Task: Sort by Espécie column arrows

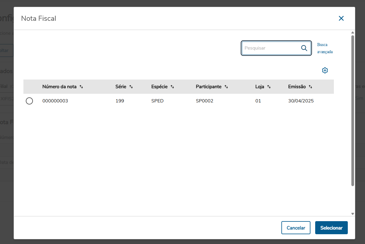Action: click(x=172, y=87)
